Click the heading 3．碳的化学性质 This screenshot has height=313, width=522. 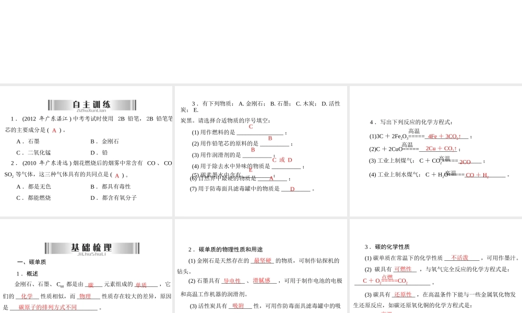(387, 247)
